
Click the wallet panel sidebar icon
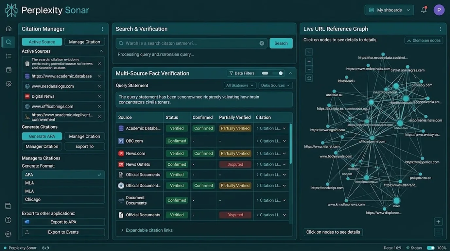(9, 70)
